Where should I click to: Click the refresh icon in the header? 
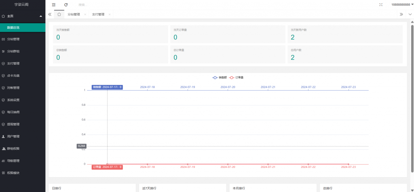[66, 4]
